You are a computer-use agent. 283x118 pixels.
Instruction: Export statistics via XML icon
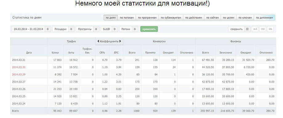point(270,29)
